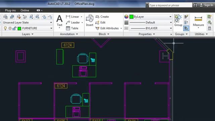Click the Layer Properties icon
Image resolution: width=215 pixels, height=121 pixels.
click(5, 17)
